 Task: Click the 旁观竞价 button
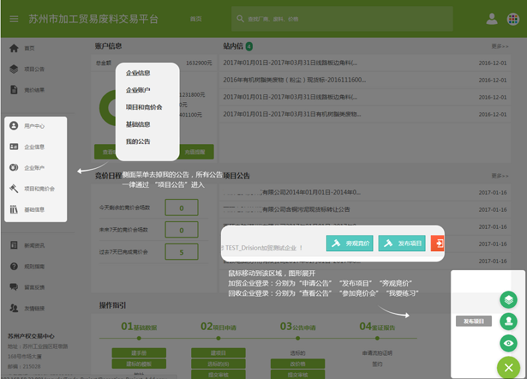click(350, 244)
